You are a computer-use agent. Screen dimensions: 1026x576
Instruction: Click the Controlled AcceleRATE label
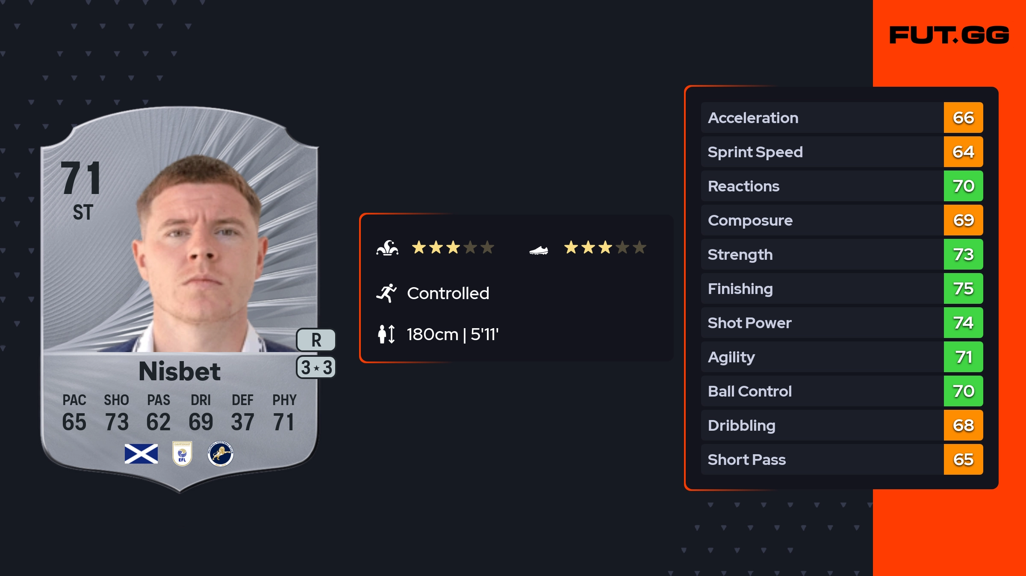coord(448,293)
